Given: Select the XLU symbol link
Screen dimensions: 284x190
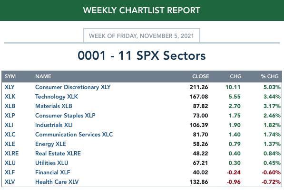Looking at the screenshot, I should [10, 163].
